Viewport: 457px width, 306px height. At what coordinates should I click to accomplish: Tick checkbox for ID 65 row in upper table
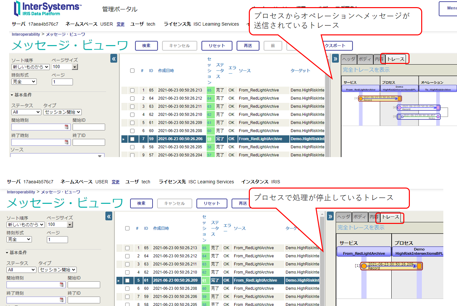pyautogui.click(x=132, y=90)
